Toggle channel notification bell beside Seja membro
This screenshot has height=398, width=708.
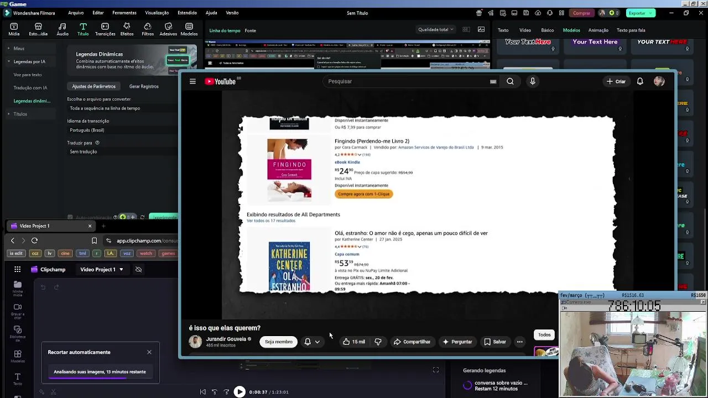312,342
